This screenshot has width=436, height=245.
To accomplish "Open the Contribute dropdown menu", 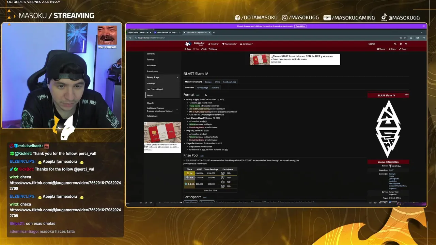I will tap(247, 44).
